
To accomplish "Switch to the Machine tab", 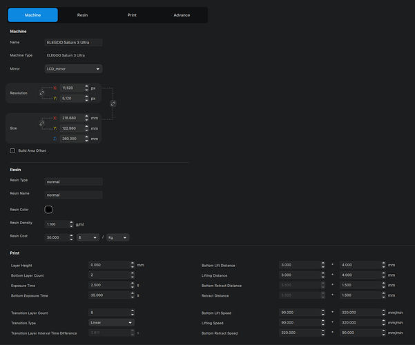I will [33, 15].
